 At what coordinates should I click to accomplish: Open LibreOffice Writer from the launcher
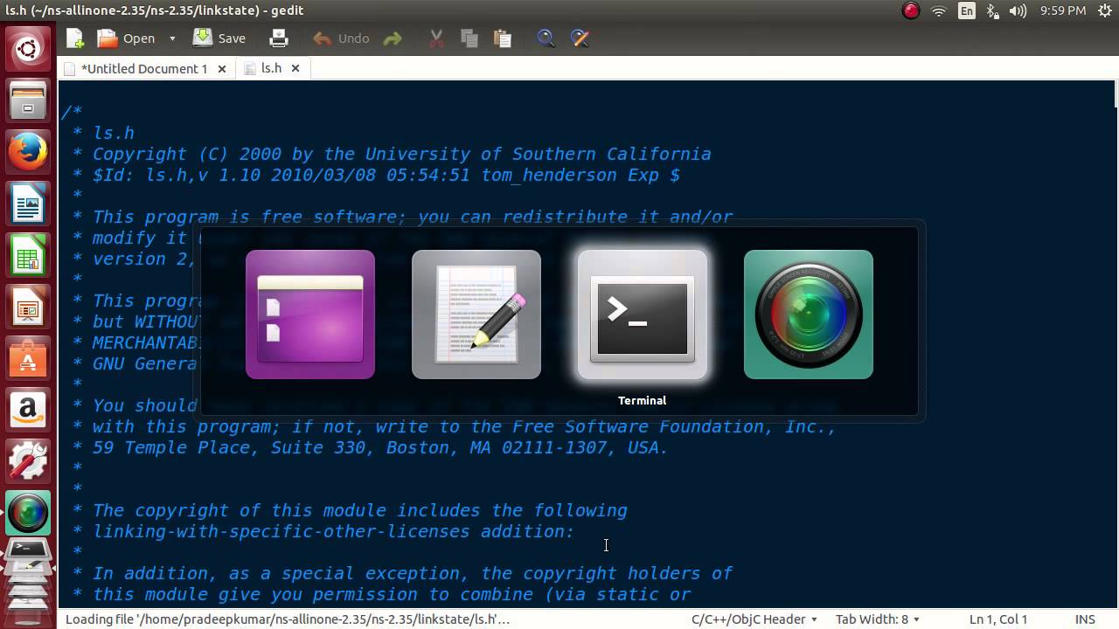pos(28,205)
